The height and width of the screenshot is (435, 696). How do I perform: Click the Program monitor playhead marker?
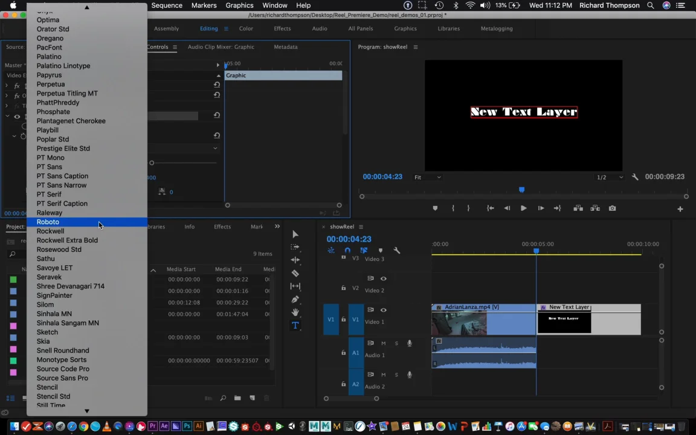click(521, 190)
